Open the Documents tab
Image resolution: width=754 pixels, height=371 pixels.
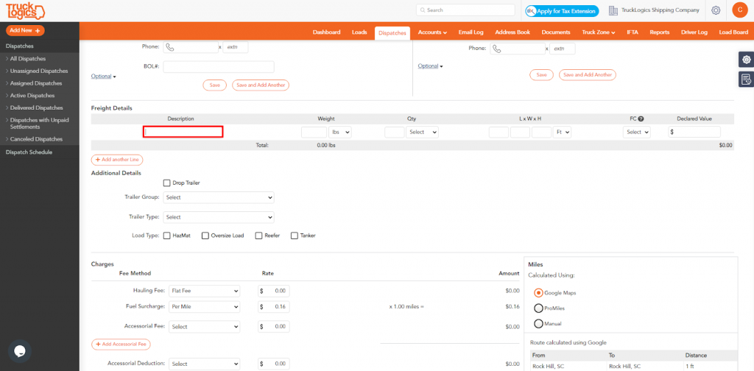[x=556, y=32]
